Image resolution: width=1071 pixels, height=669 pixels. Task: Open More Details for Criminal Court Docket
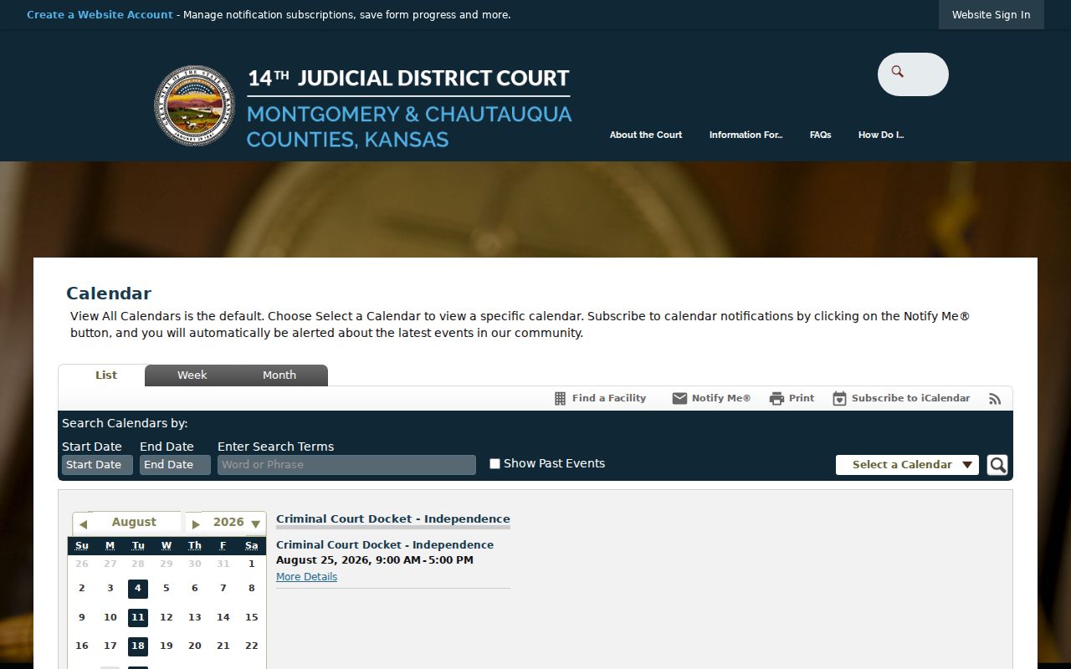(306, 577)
